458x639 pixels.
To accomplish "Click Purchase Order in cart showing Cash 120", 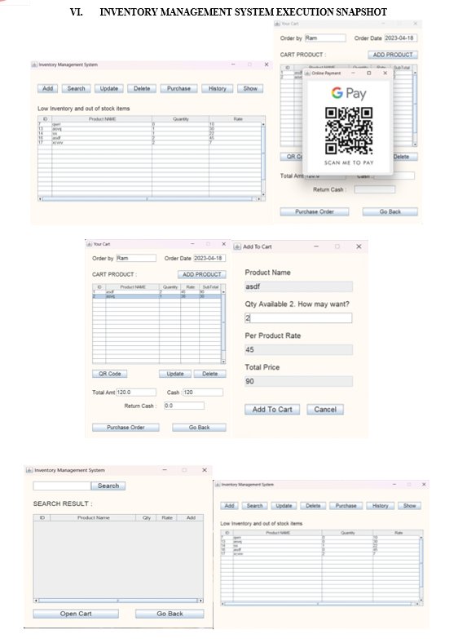I will coord(126,427).
